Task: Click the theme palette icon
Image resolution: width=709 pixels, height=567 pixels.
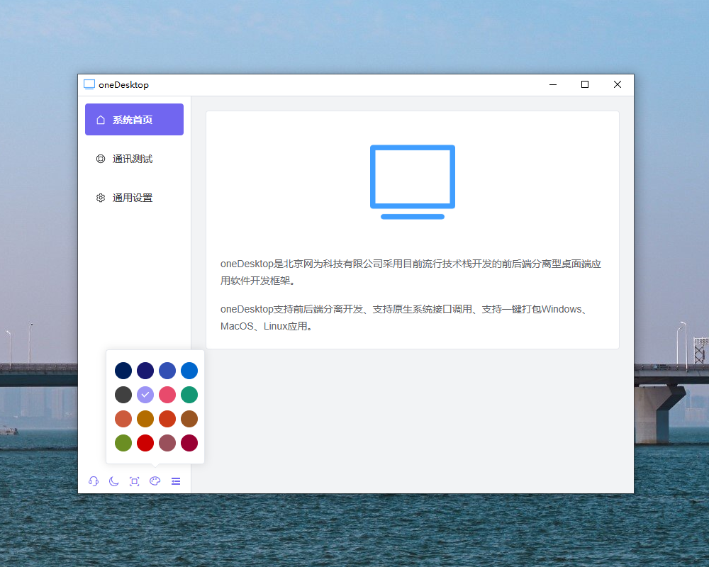Action: point(155,481)
